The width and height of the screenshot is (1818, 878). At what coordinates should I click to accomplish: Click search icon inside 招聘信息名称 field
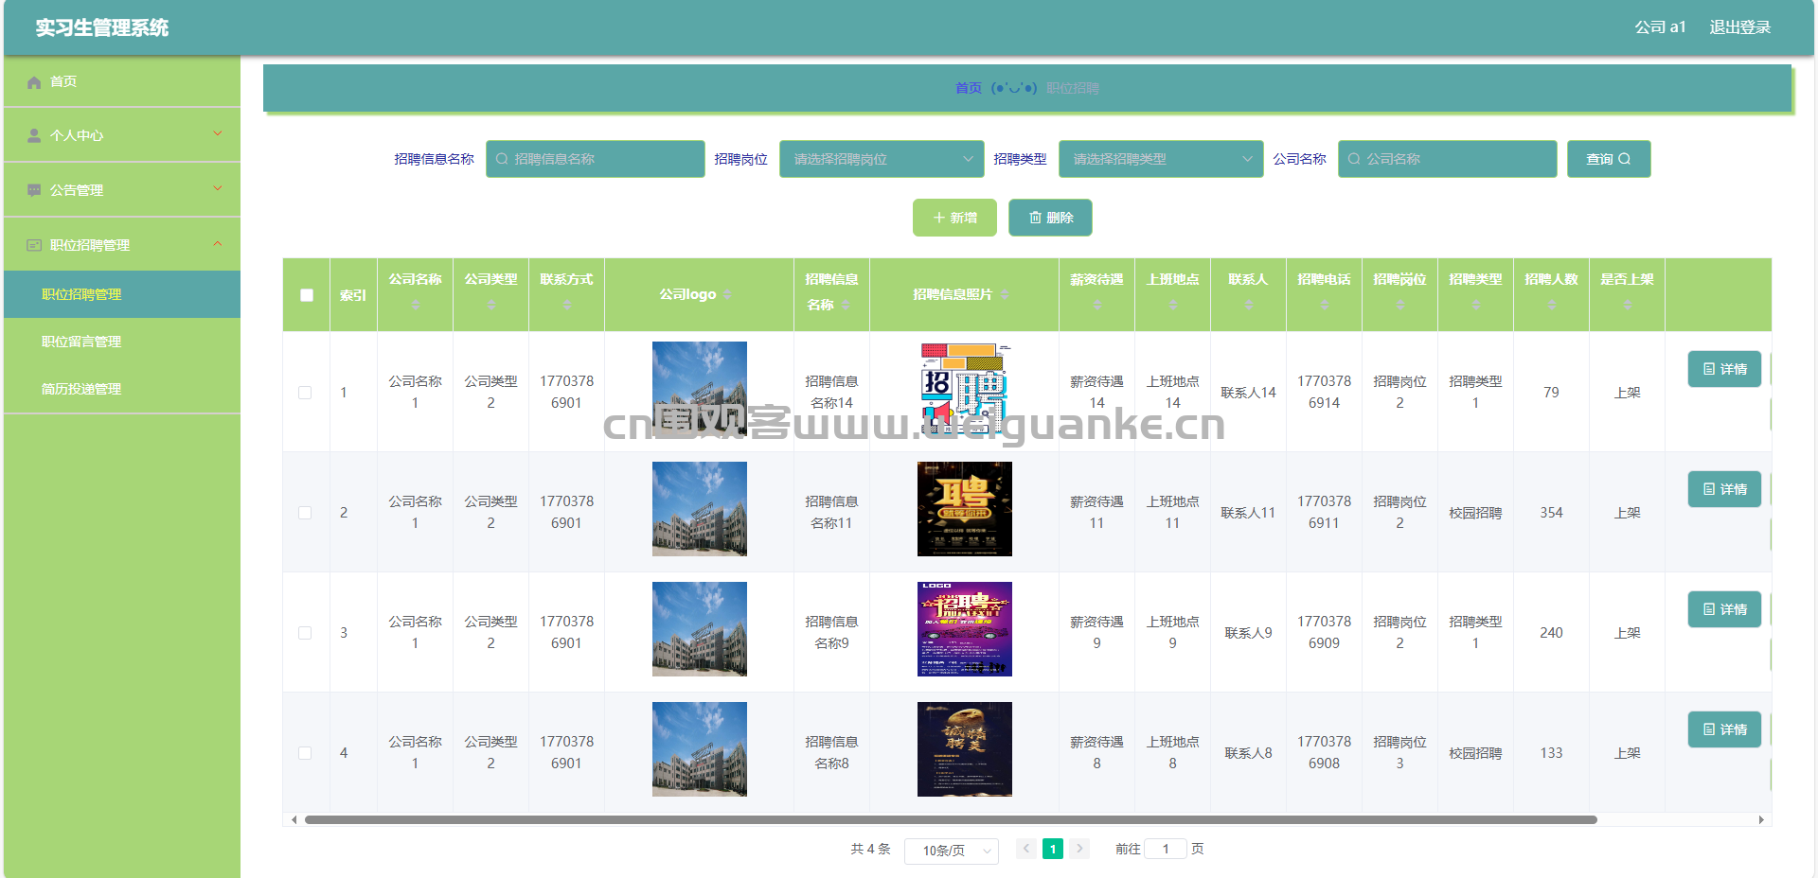pyautogui.click(x=502, y=159)
